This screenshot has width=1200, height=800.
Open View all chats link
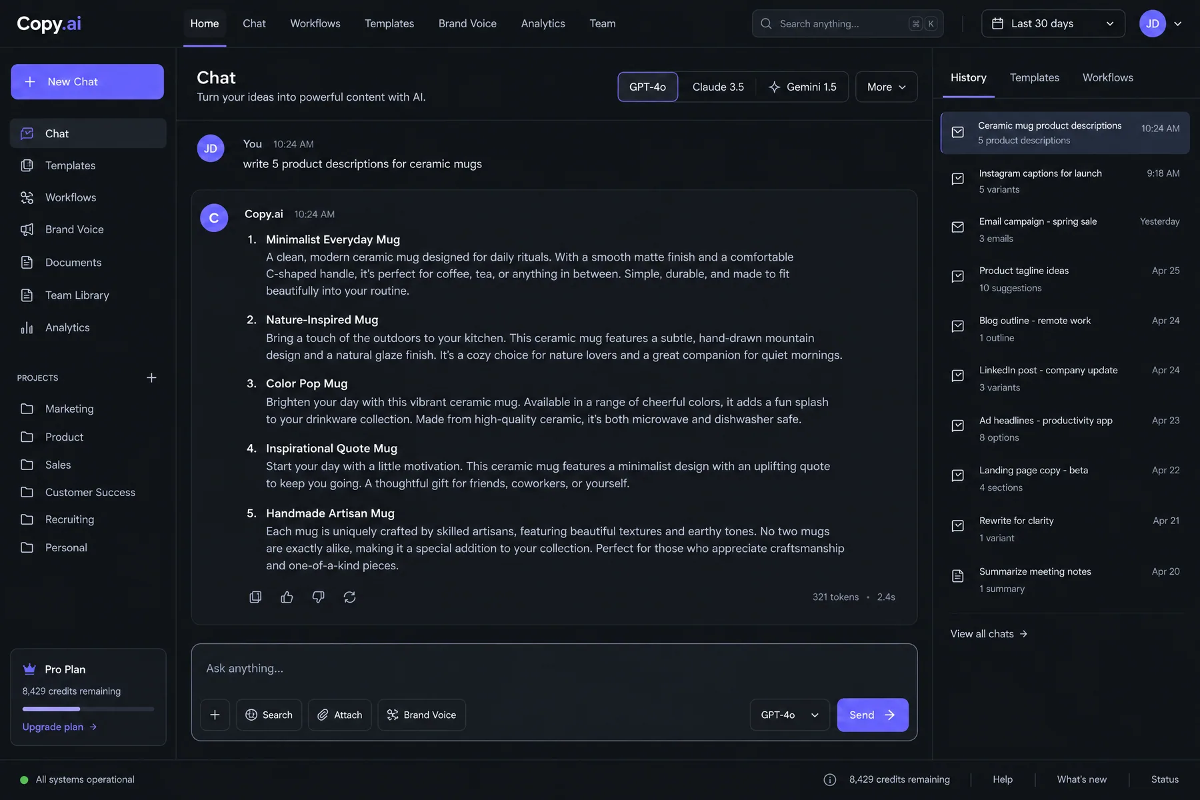(989, 634)
